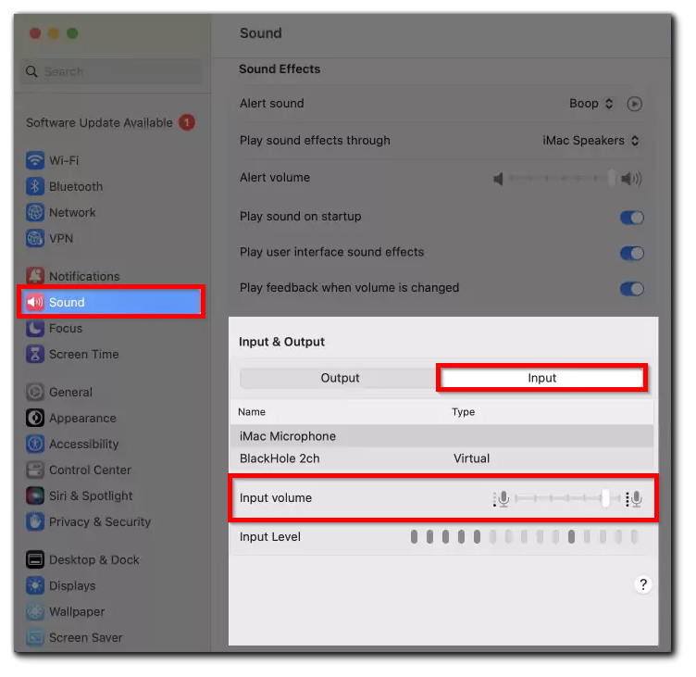Select General label in sidebar
Screen dimensions: 696x677
point(70,393)
